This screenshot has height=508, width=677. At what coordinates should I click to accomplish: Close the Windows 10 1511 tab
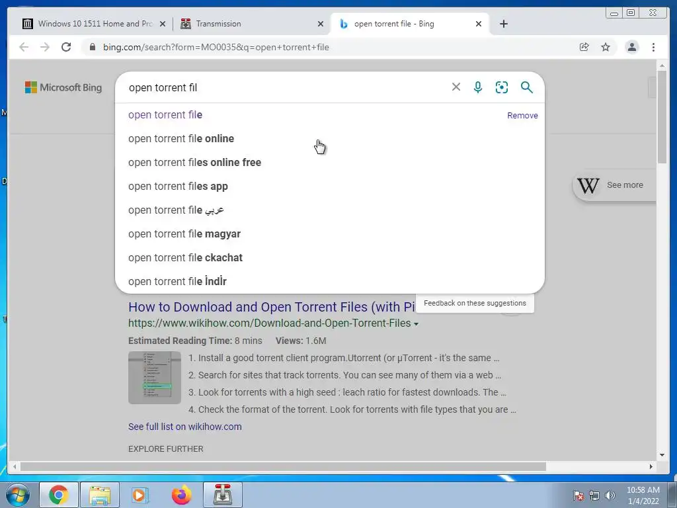coord(163,24)
